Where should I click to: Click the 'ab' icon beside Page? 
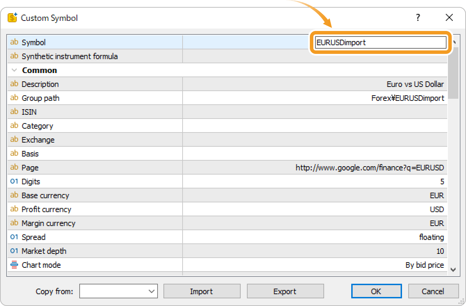[x=14, y=167]
